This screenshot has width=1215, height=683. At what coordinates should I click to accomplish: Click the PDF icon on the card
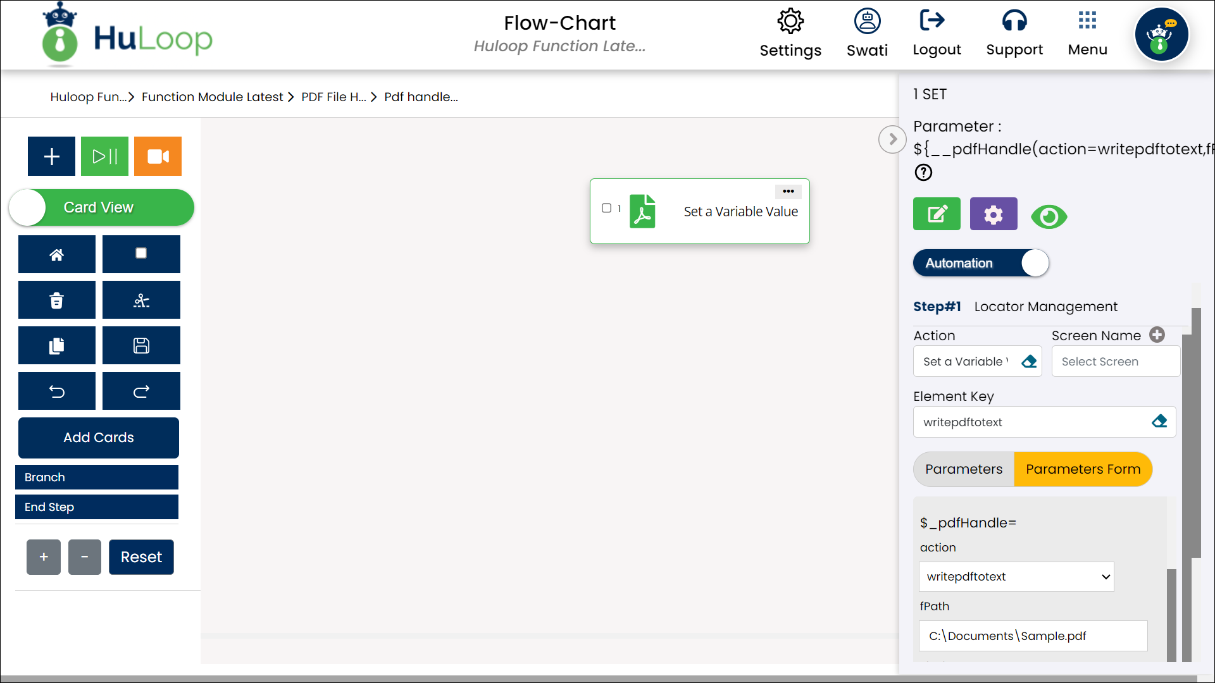tap(642, 211)
